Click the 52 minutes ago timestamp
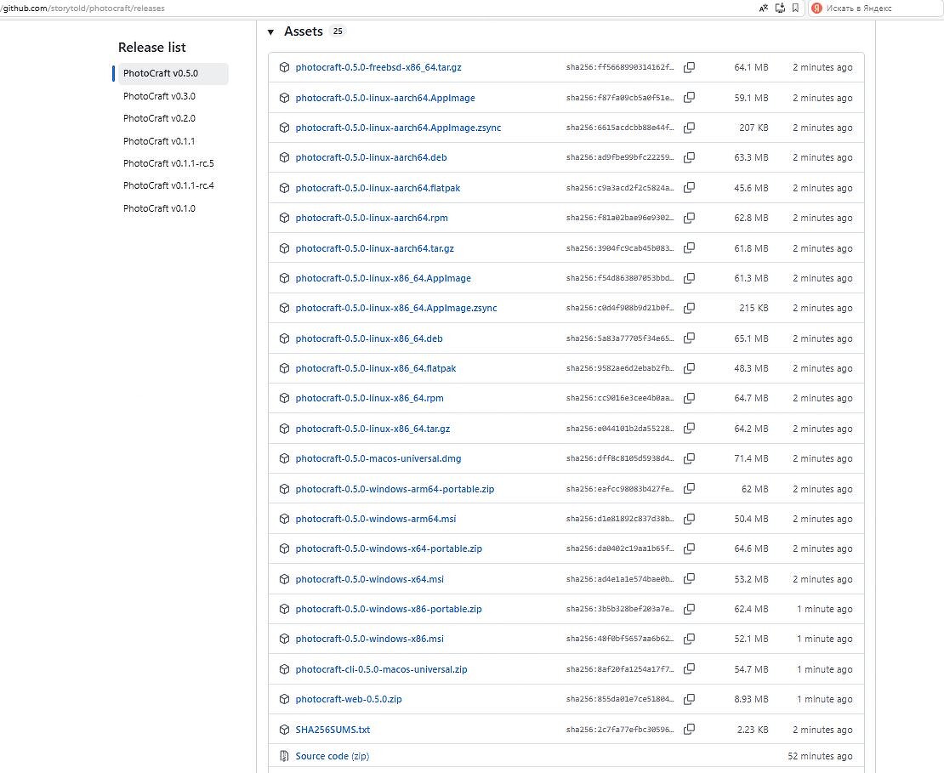The image size is (944, 773). click(820, 756)
